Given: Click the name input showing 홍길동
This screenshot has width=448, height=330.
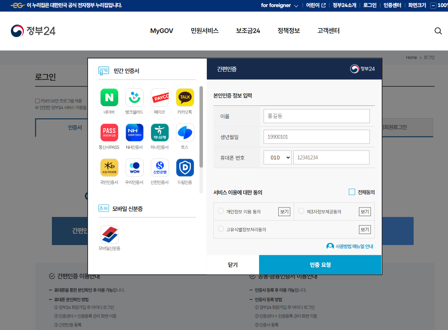Looking at the screenshot, I should click(316, 116).
